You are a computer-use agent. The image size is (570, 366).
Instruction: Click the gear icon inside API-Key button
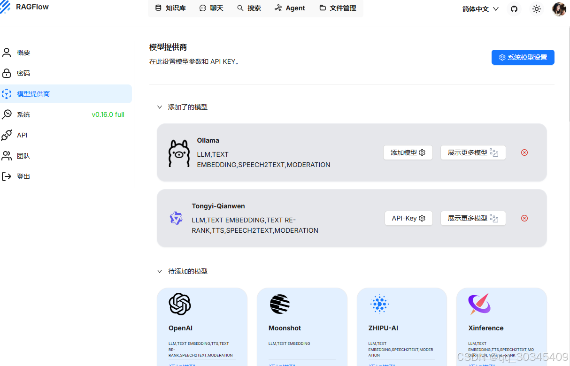click(422, 218)
